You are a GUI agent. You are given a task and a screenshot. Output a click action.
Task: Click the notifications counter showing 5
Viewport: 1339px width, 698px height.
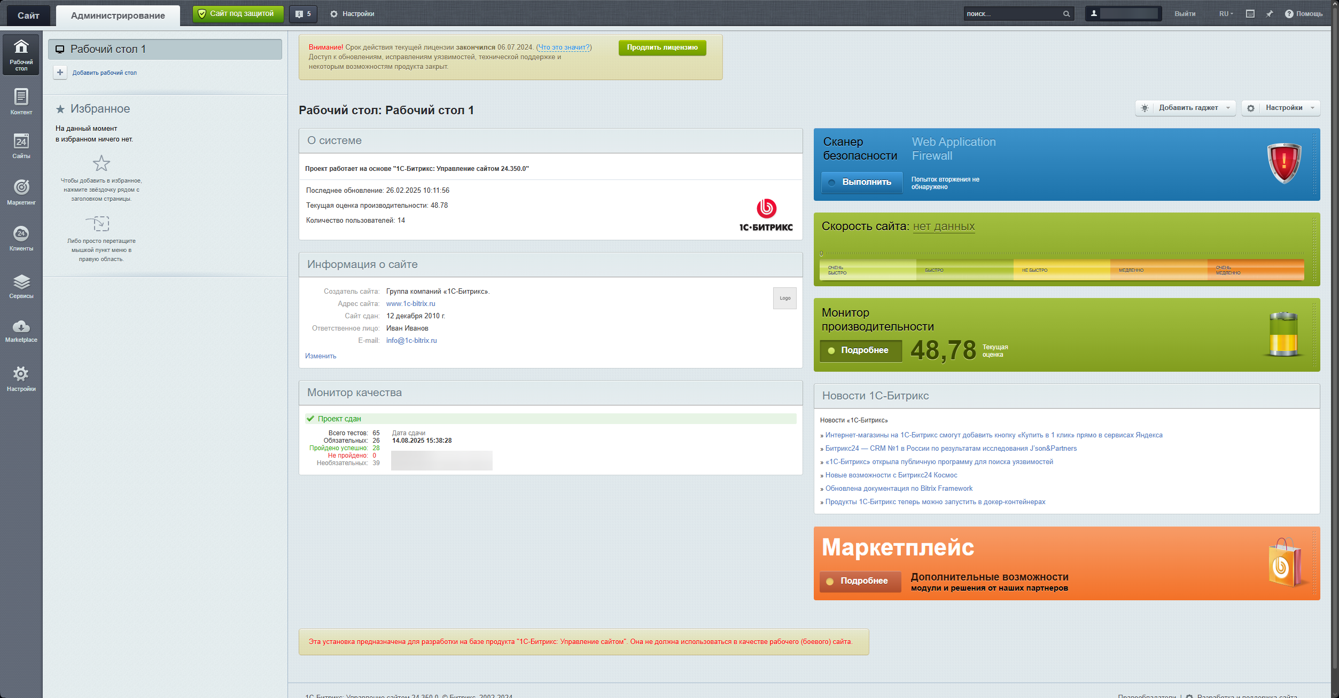point(303,14)
